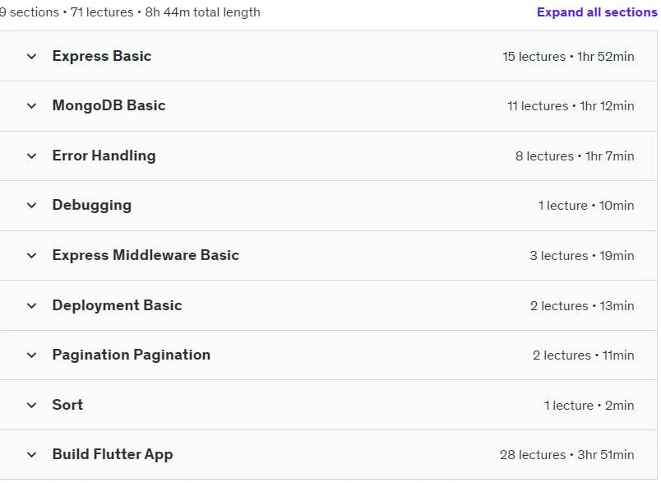
Task: Expand the Pagination Pagination section chevron
Action: click(x=31, y=355)
